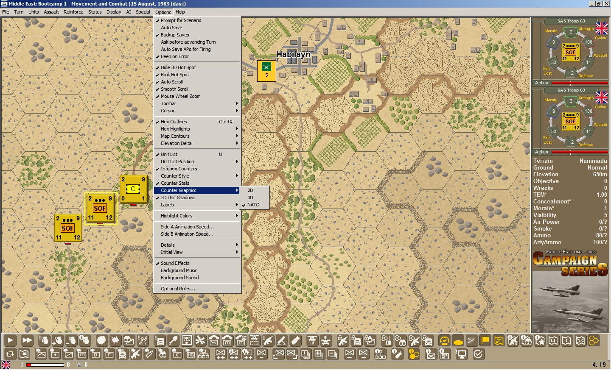Screen dimensions: 611x370
Task: Click the yellow map toolbar icon
Action: click(x=499, y=340)
